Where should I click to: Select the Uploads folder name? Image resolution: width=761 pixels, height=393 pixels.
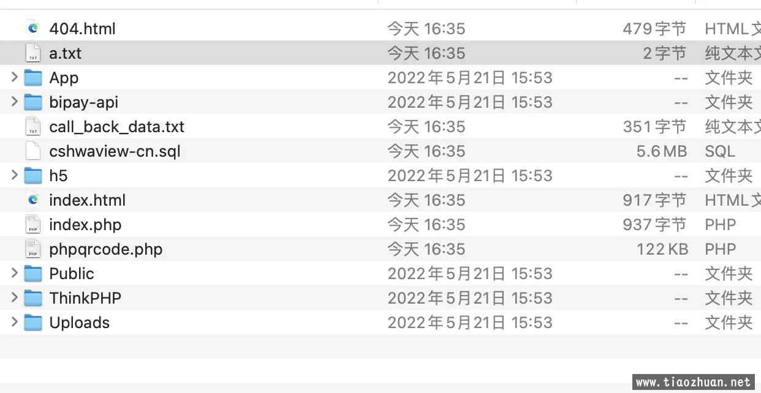(x=80, y=323)
